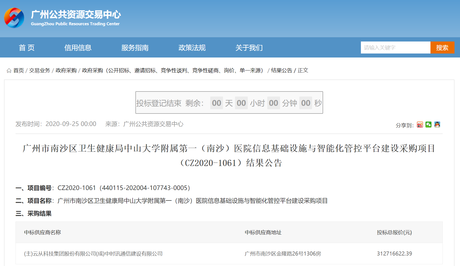Image resolution: width=460 pixels, height=266 pixels.
Task: Share to QQ penguin icon
Action: click(x=437, y=124)
